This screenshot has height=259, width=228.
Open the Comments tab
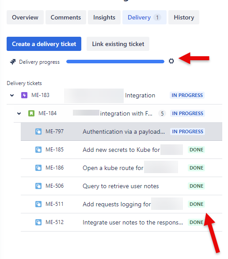[66, 17]
